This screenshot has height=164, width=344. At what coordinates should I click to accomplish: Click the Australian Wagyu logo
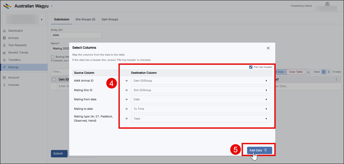[8, 6]
